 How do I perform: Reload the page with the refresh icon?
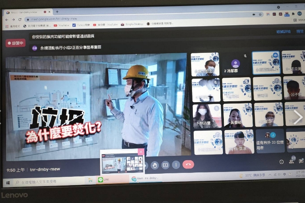(20, 20)
